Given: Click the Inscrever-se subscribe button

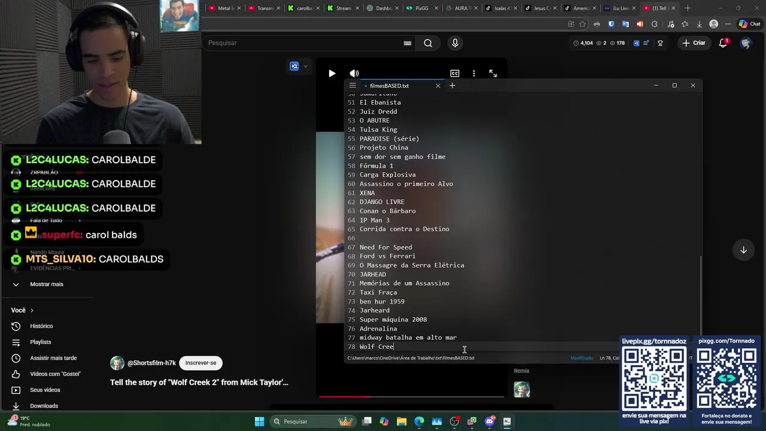Looking at the screenshot, I should point(200,363).
